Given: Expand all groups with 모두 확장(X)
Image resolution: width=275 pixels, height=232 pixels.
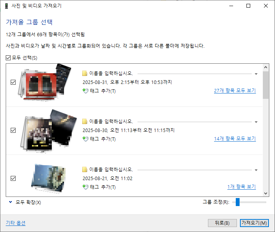Looking at the screenshot, I should (25, 202).
